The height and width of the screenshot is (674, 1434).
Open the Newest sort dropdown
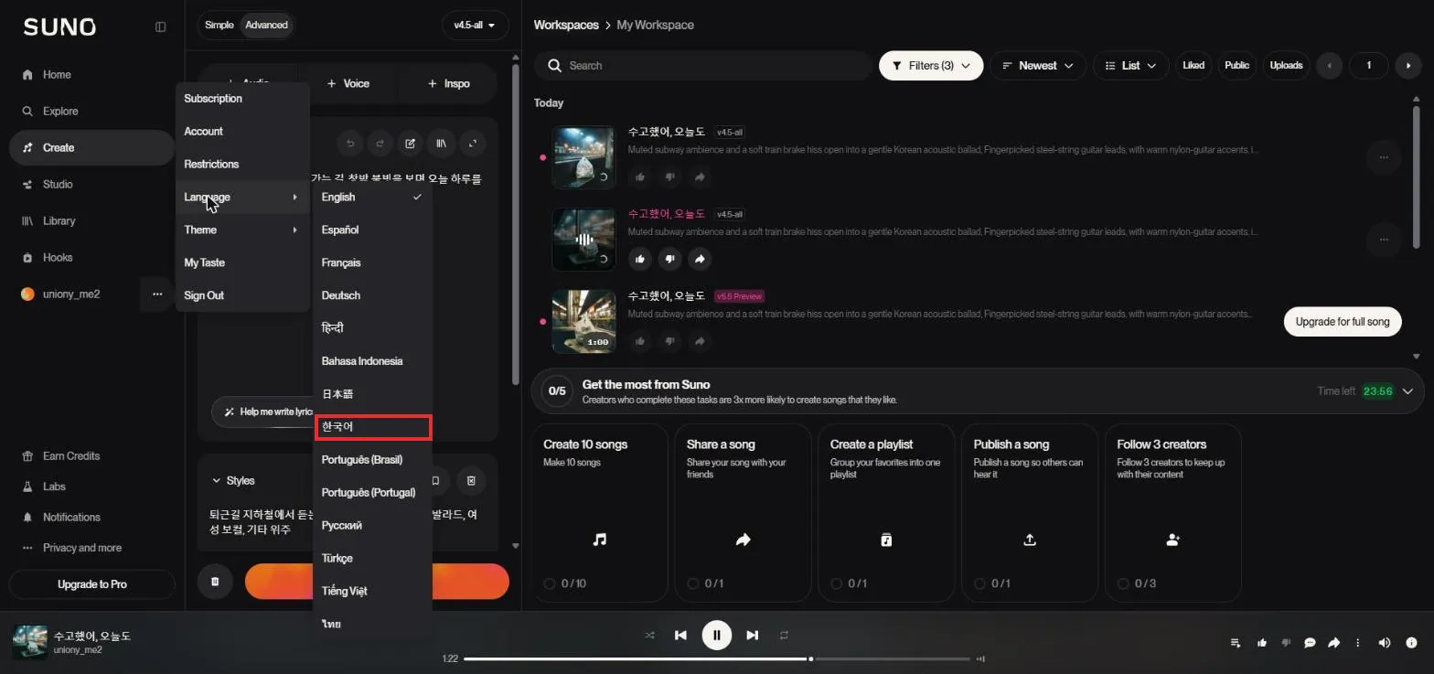point(1038,66)
